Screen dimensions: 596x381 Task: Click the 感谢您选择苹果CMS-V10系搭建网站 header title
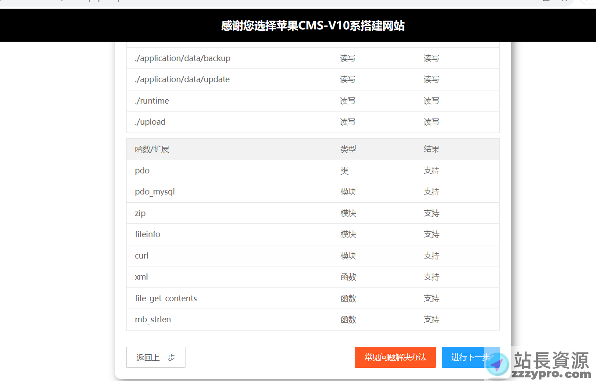pyautogui.click(x=313, y=26)
